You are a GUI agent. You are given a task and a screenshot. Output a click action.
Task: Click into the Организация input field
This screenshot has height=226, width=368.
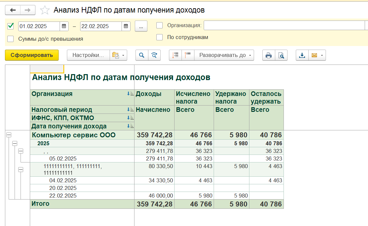284,25
